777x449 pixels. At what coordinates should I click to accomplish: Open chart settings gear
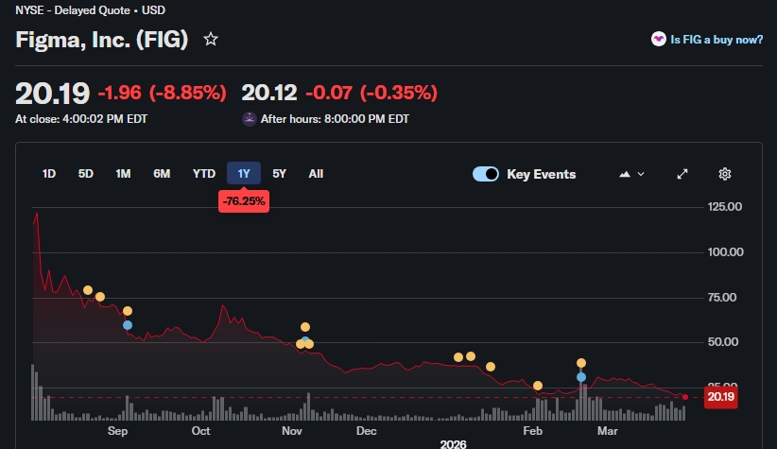pos(725,174)
